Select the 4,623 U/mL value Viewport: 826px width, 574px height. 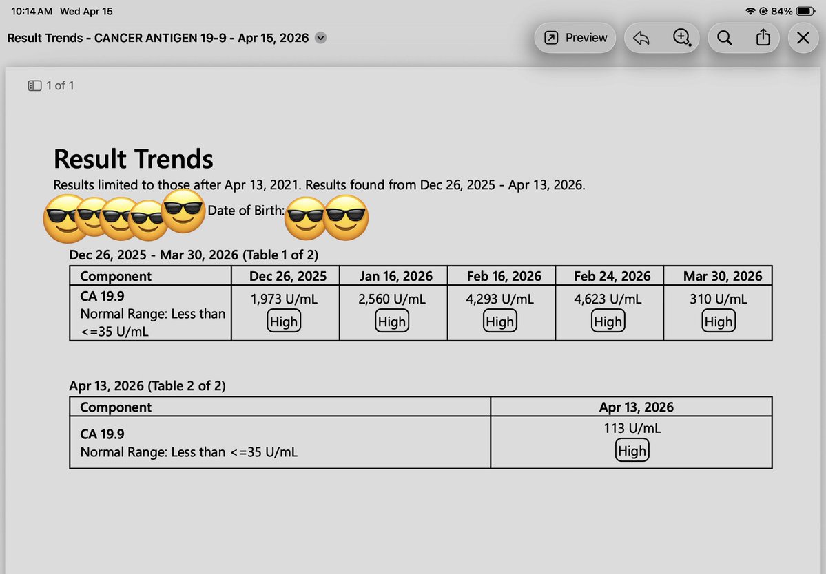tap(608, 299)
